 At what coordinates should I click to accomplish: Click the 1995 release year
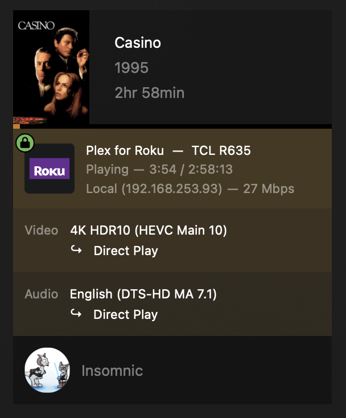pos(131,68)
